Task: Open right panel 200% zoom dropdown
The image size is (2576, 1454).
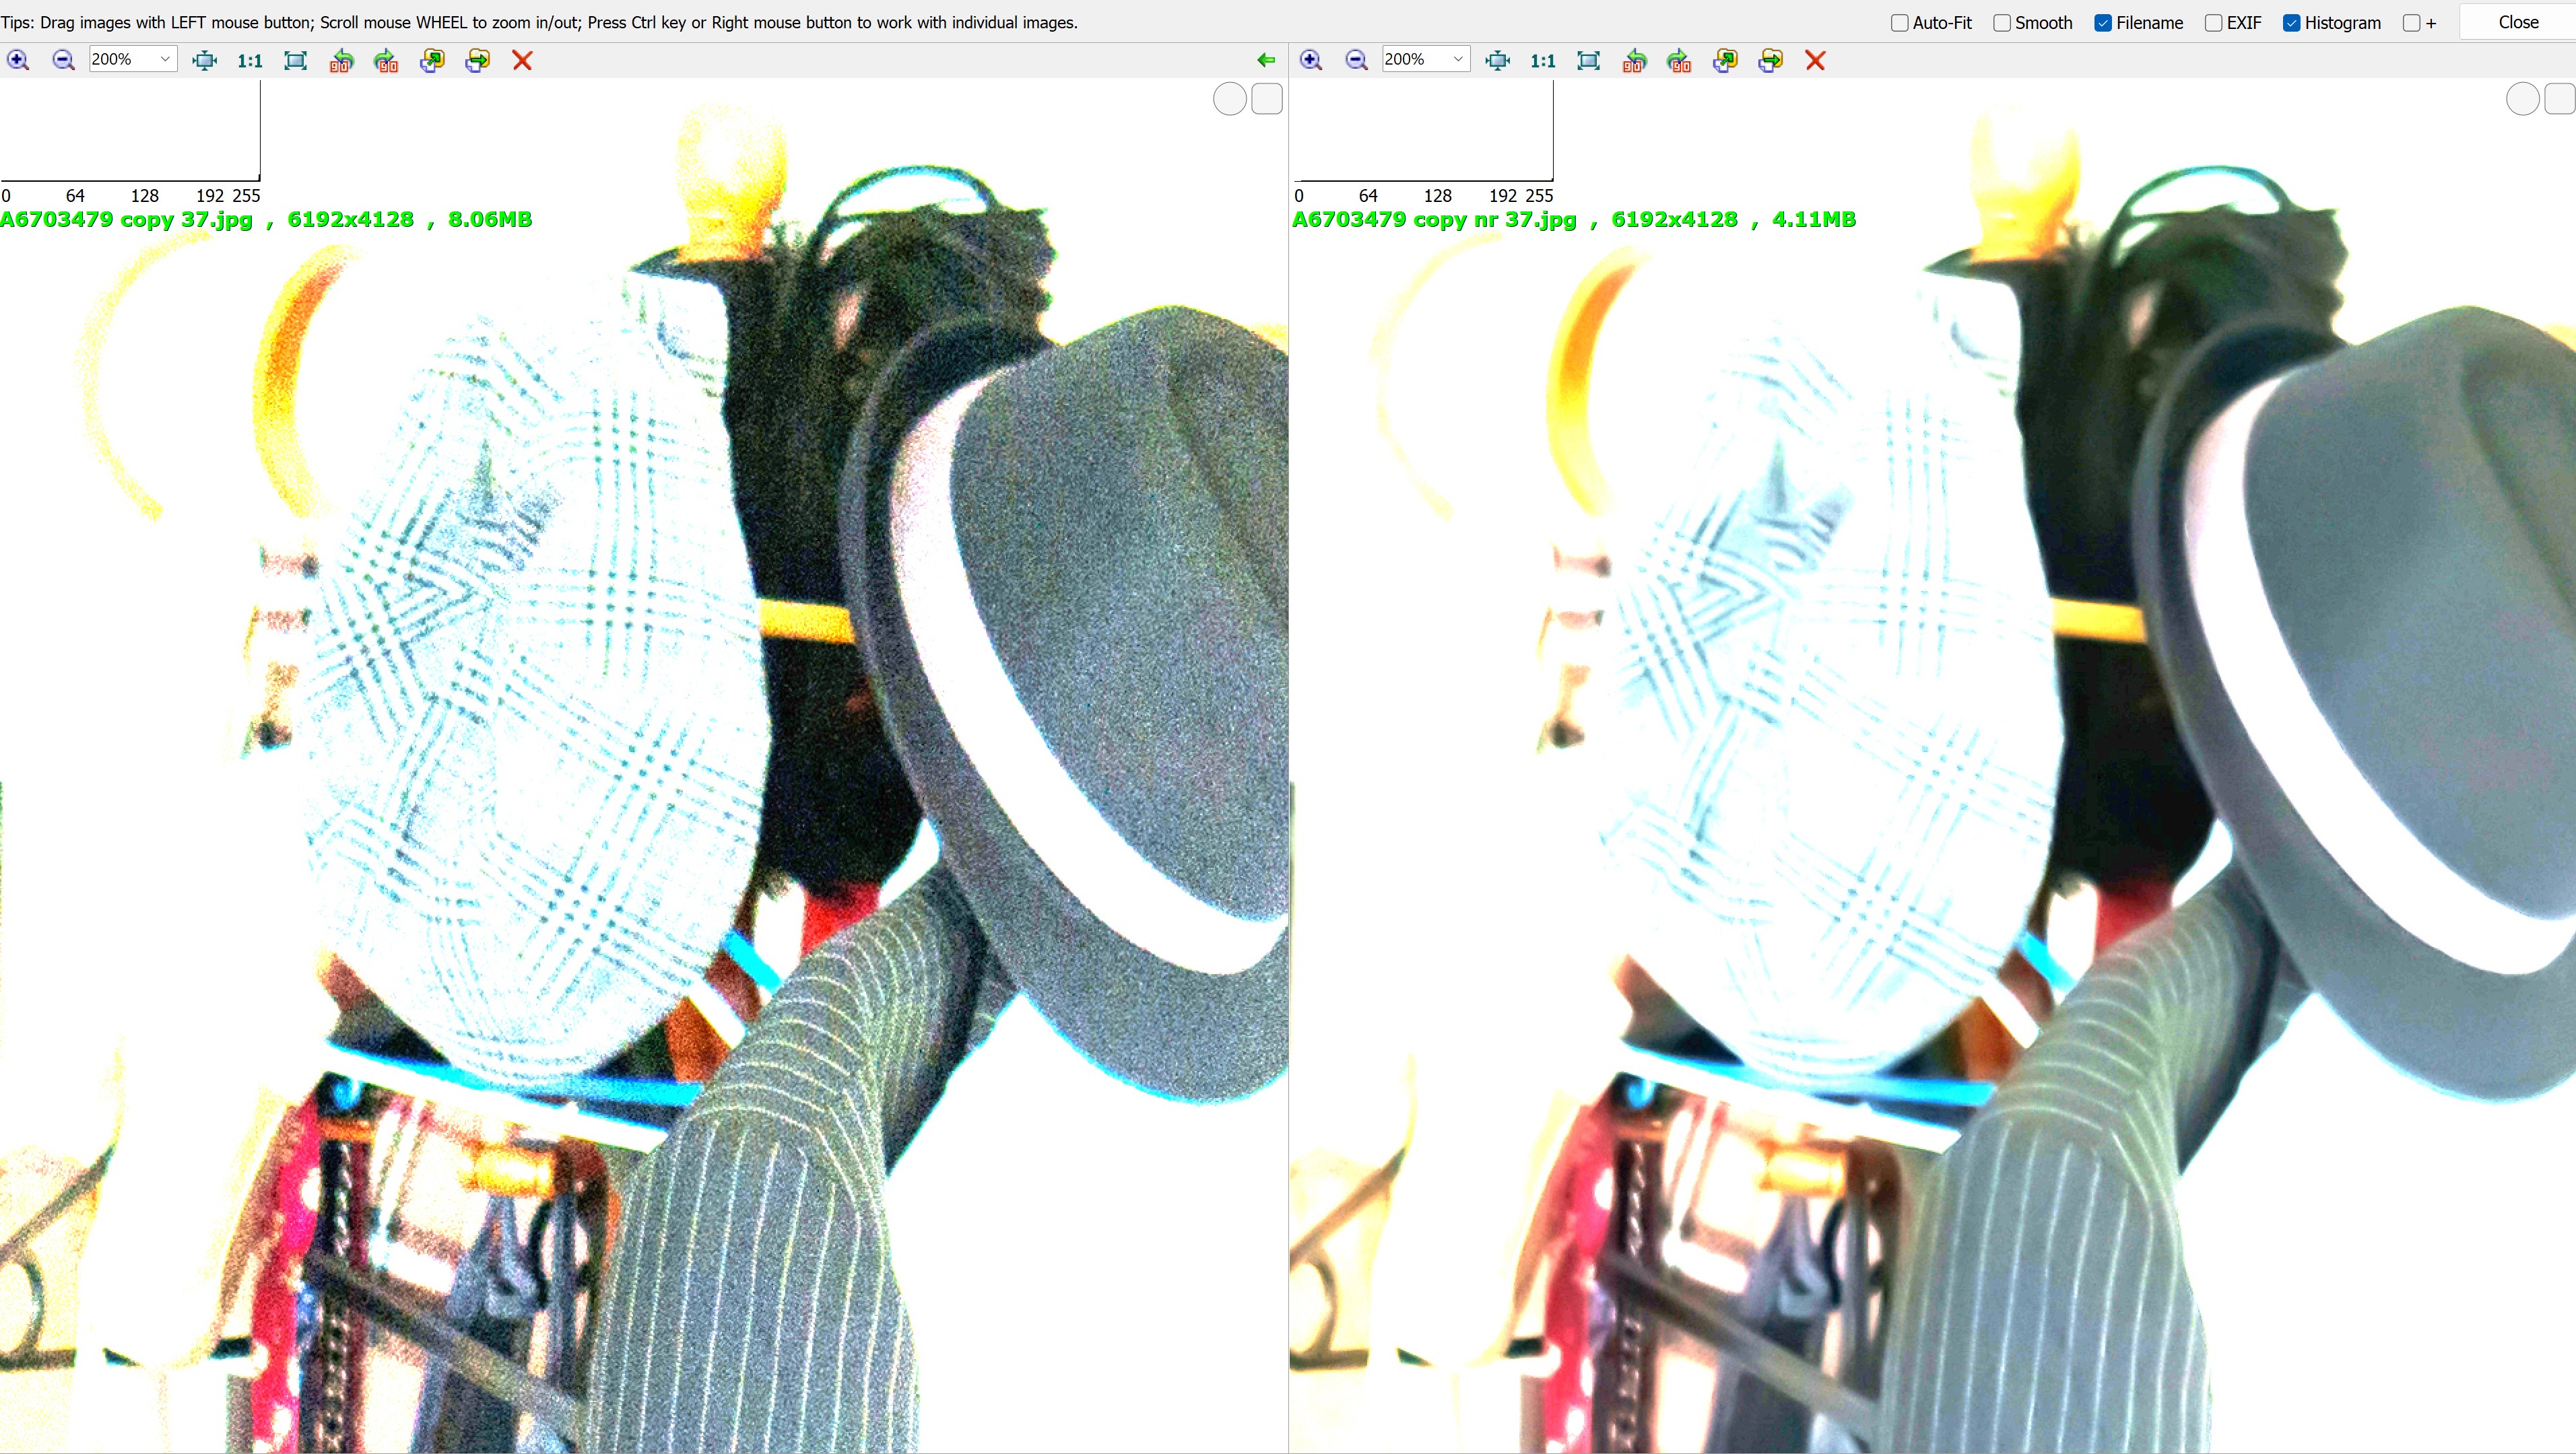Action: [x=1458, y=60]
